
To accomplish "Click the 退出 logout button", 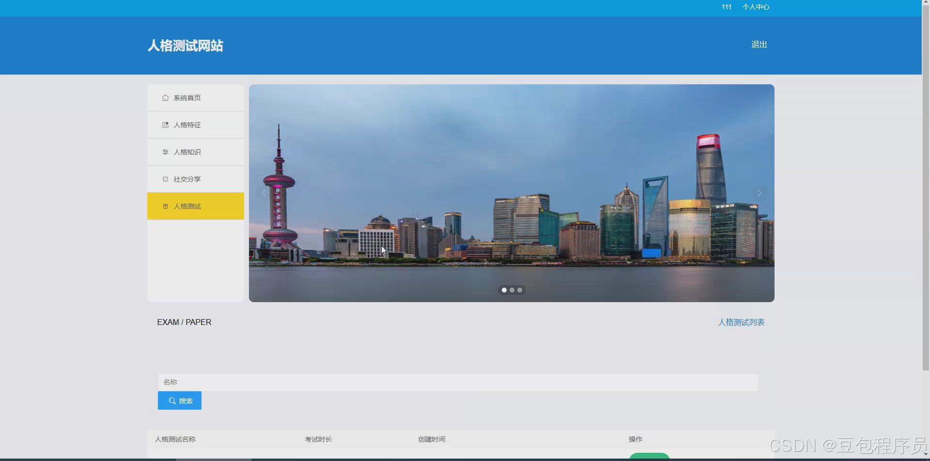I will (x=759, y=44).
